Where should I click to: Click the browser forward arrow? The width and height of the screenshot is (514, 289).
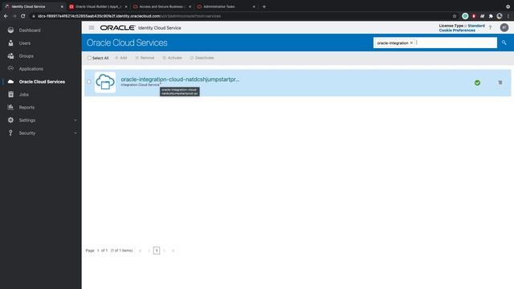click(14, 16)
